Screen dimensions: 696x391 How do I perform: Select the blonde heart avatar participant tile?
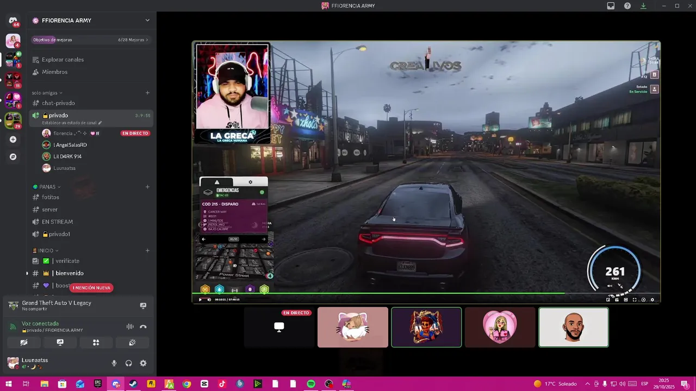point(500,327)
